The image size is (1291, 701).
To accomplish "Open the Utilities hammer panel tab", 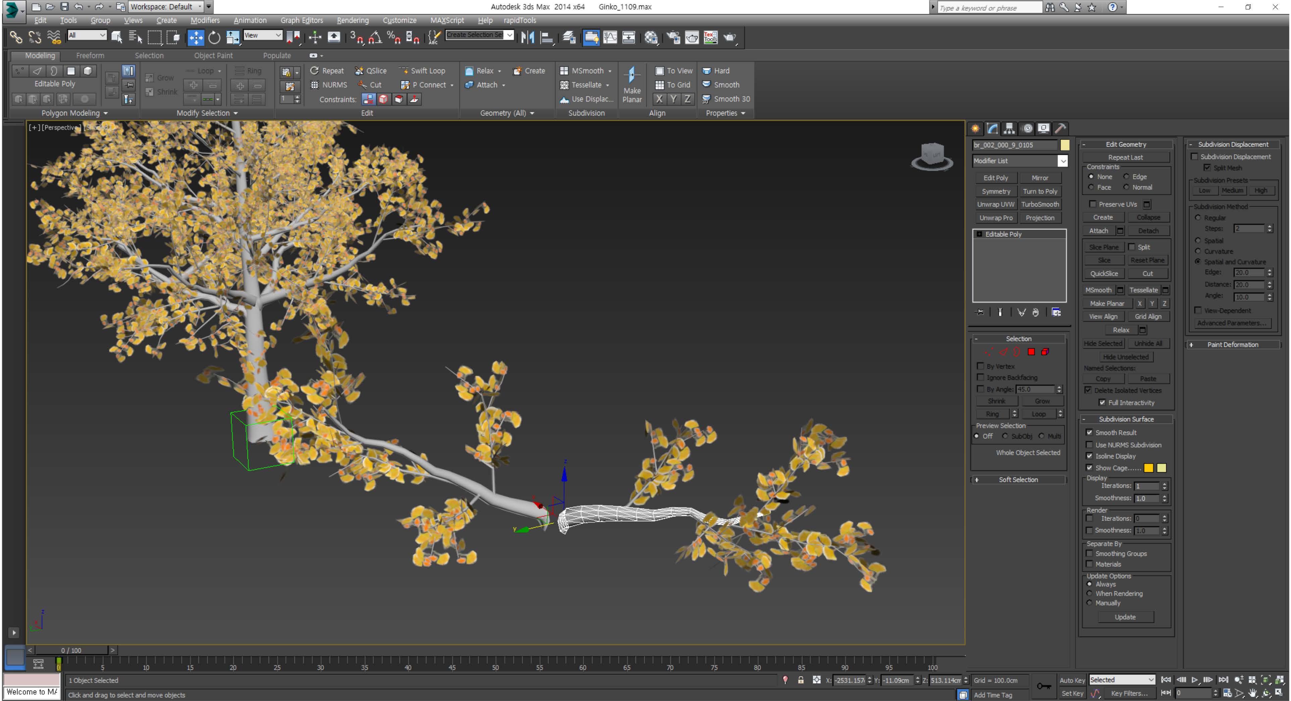I will point(1060,128).
